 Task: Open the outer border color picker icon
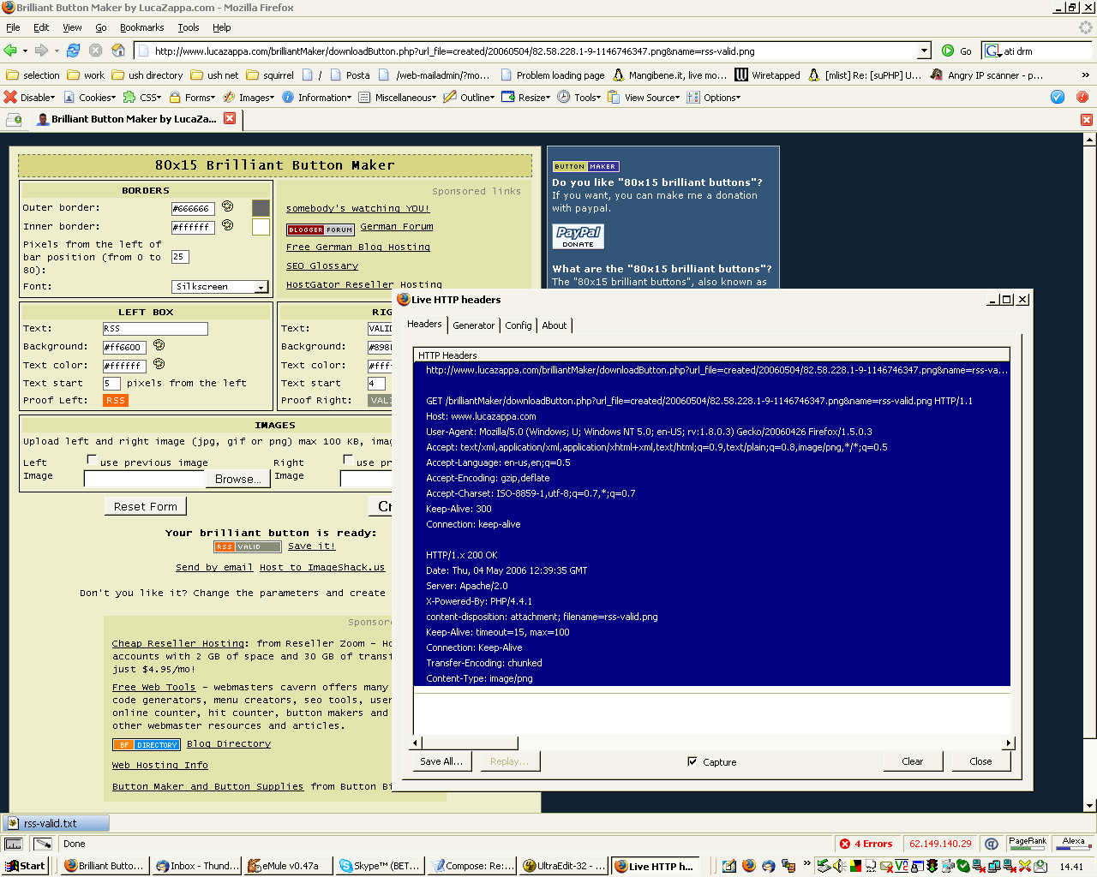pos(228,206)
